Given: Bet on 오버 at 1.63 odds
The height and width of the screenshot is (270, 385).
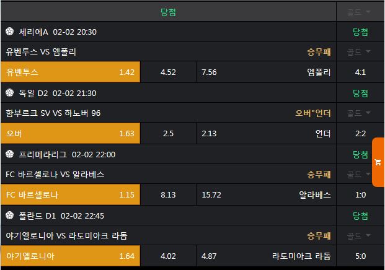Looking at the screenshot, I should click(70, 134).
